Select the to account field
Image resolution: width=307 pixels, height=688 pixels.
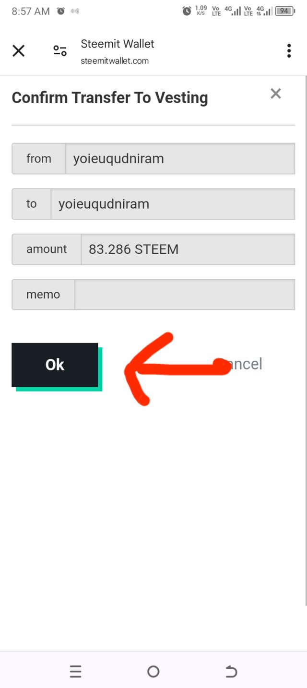[173, 204]
